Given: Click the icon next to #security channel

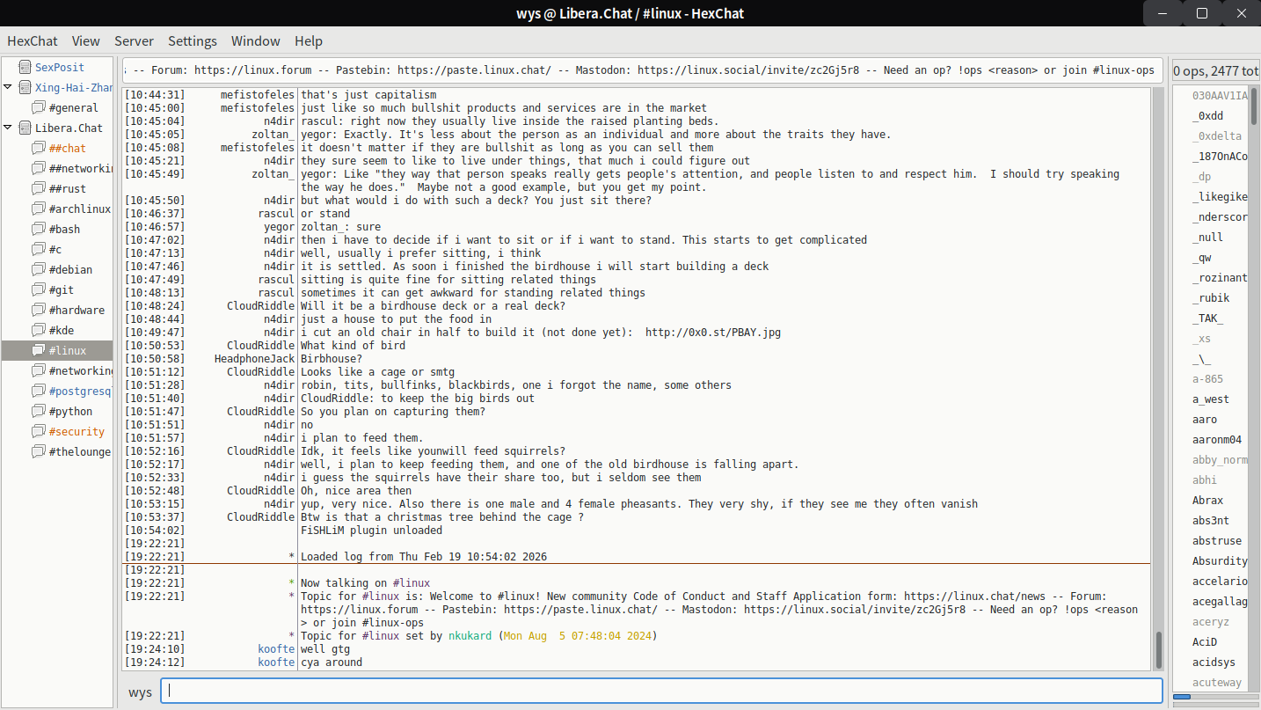Looking at the screenshot, I should pyautogui.click(x=39, y=431).
